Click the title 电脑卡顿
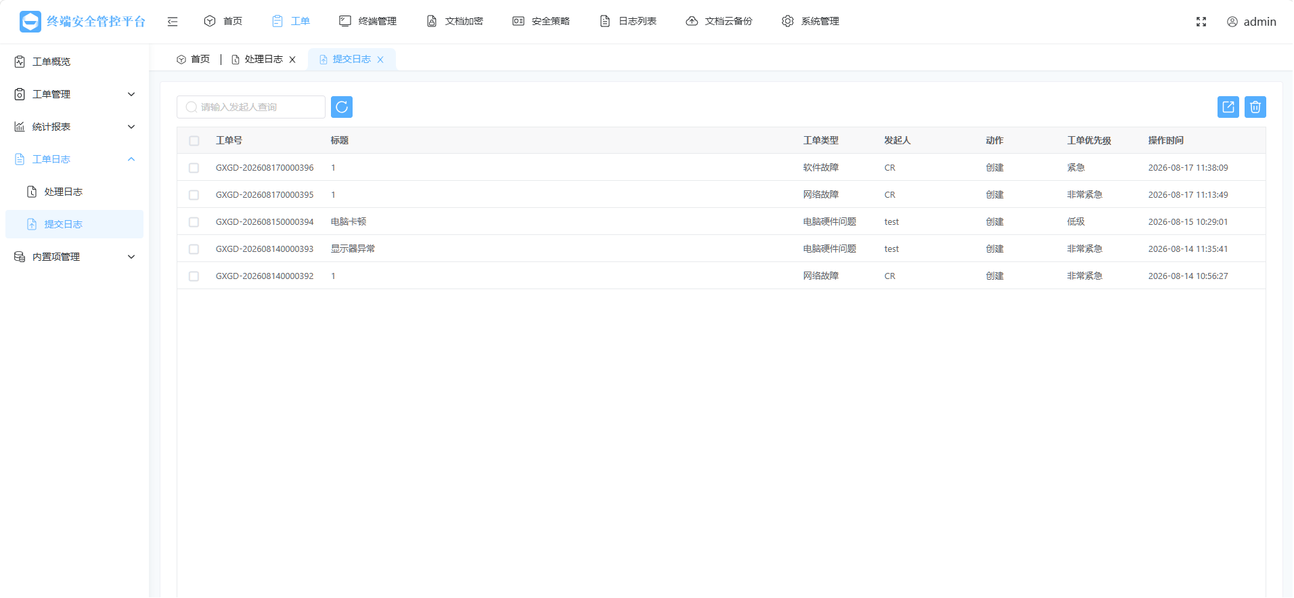 349,222
